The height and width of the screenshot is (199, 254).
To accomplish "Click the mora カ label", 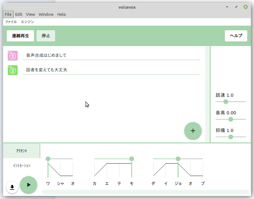I will point(94,184).
